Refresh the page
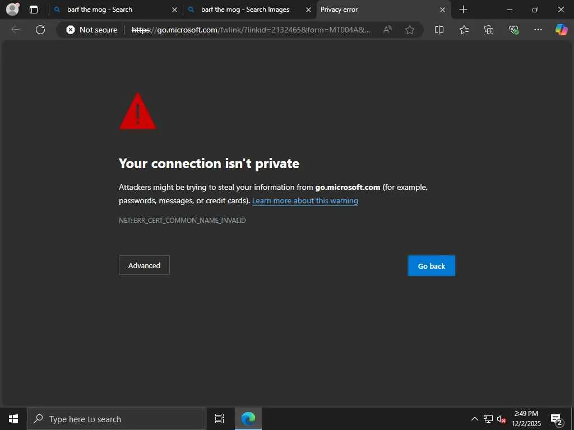This screenshot has height=430, width=574. [40, 30]
